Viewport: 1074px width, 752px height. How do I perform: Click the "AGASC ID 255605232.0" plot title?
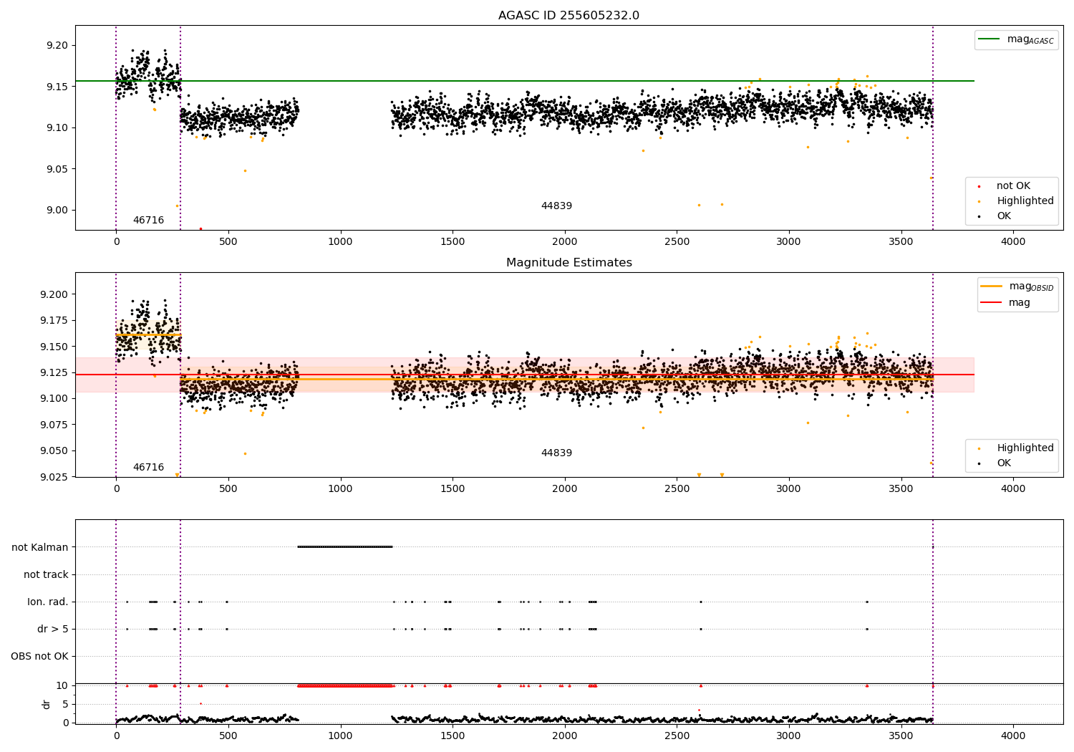click(569, 16)
